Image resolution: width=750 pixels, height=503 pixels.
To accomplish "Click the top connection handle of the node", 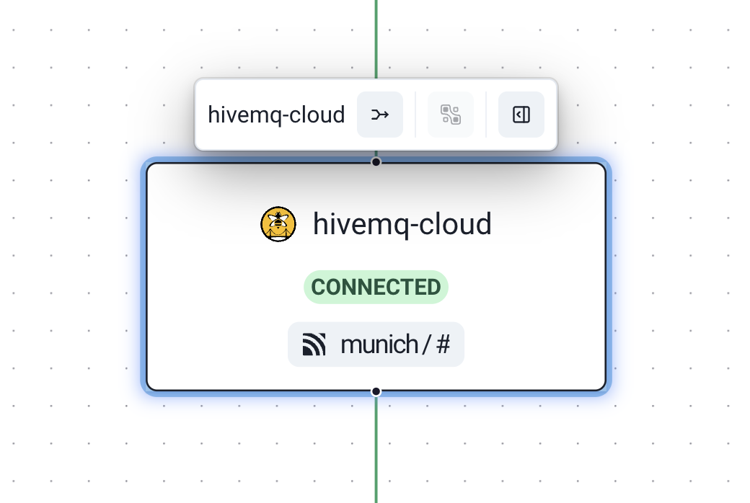I will [376, 162].
